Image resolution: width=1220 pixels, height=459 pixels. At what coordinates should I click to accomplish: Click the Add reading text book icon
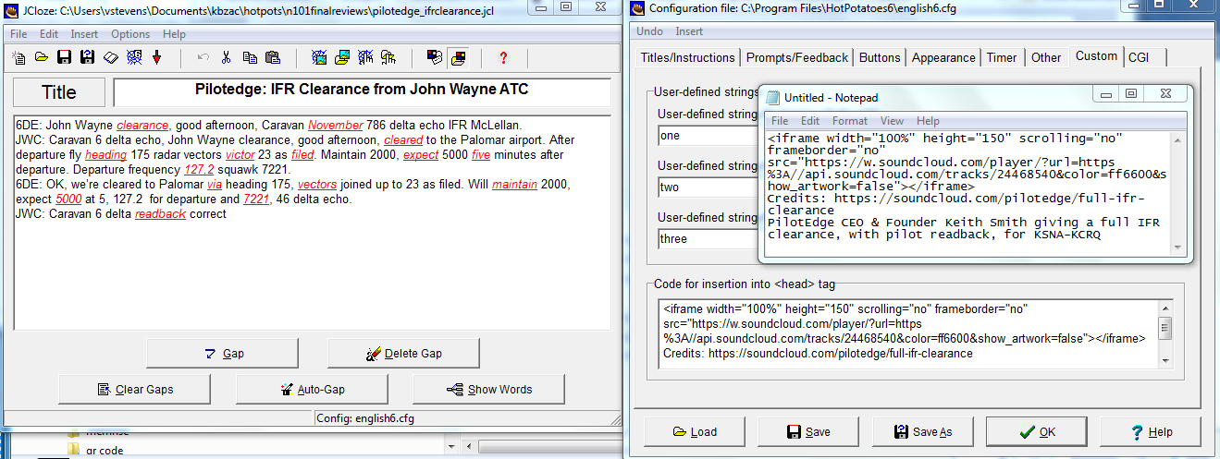click(111, 58)
